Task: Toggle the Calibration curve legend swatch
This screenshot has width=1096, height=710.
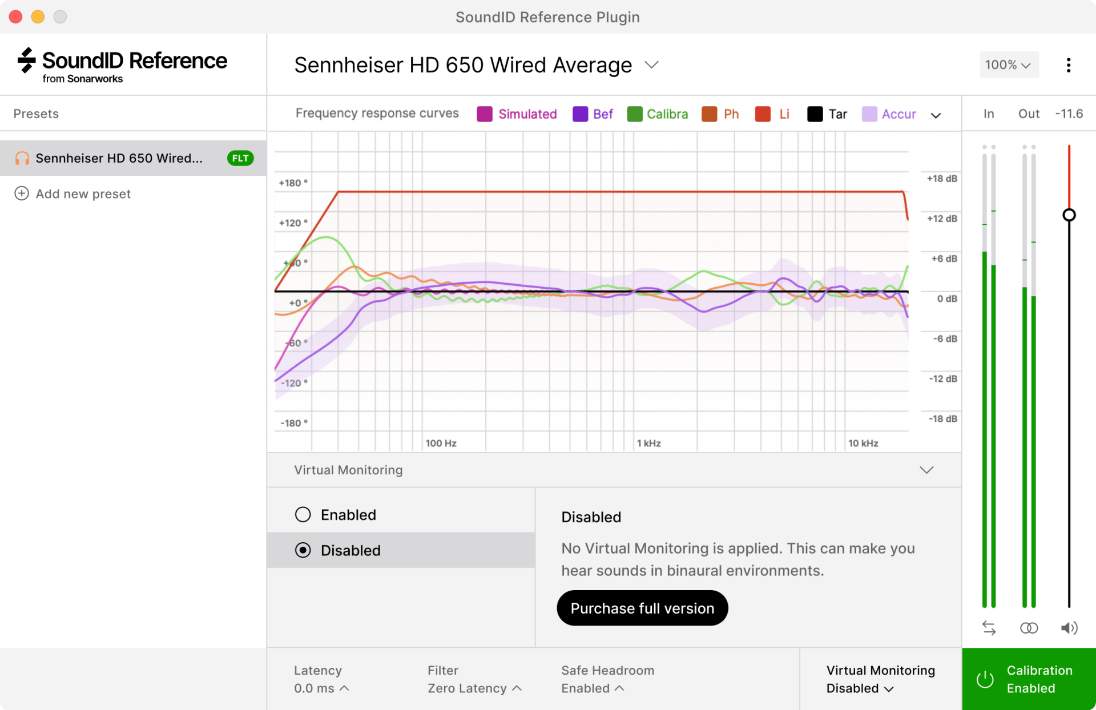Action: [634, 114]
